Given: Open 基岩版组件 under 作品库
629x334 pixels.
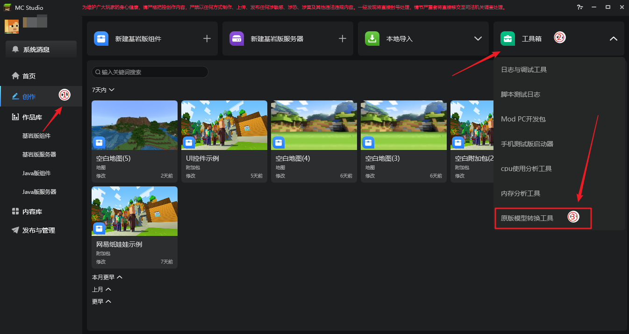Looking at the screenshot, I should tap(36, 136).
